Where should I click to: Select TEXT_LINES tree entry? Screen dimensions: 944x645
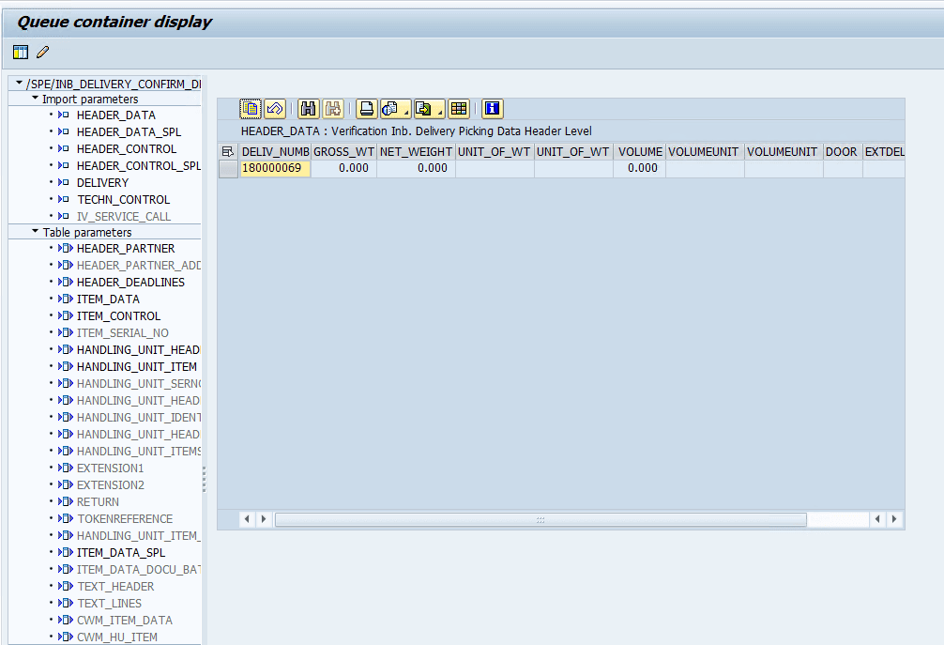click(109, 603)
